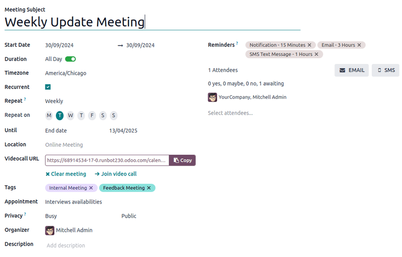Remove the Email - 3 Hours reminder
The height and width of the screenshot is (257, 402).
click(x=359, y=45)
